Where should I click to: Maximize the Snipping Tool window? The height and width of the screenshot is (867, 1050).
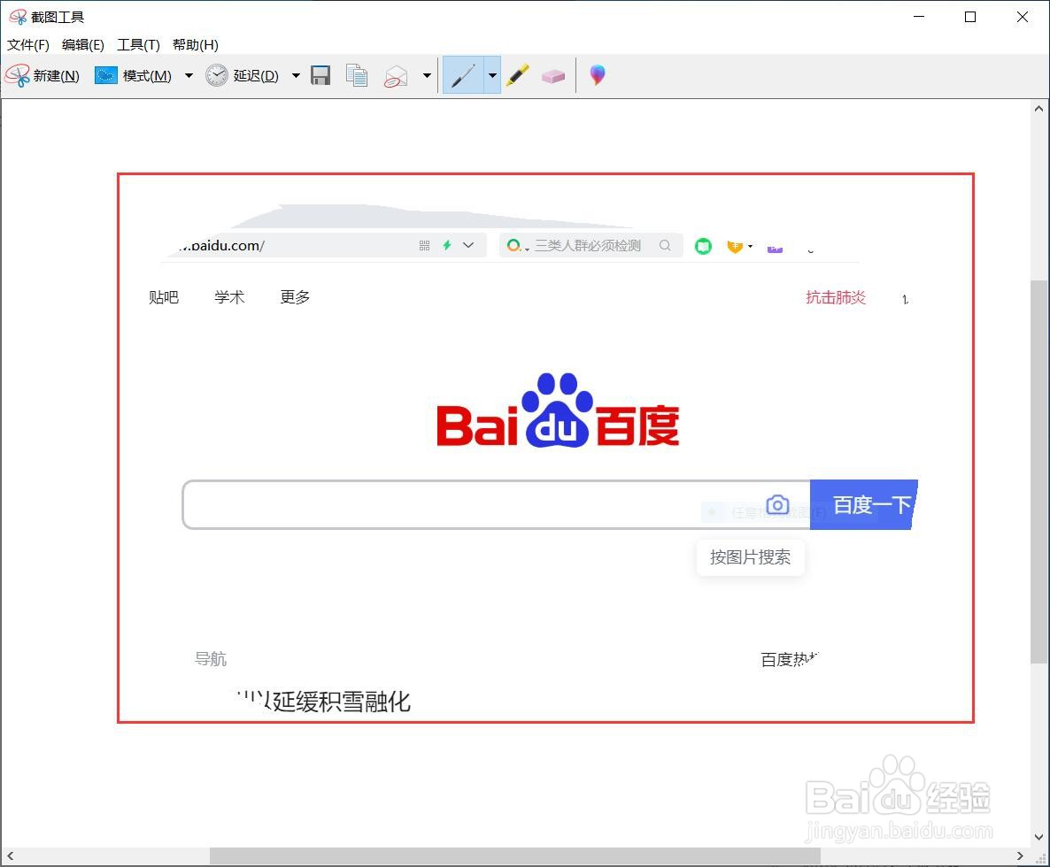coord(970,17)
